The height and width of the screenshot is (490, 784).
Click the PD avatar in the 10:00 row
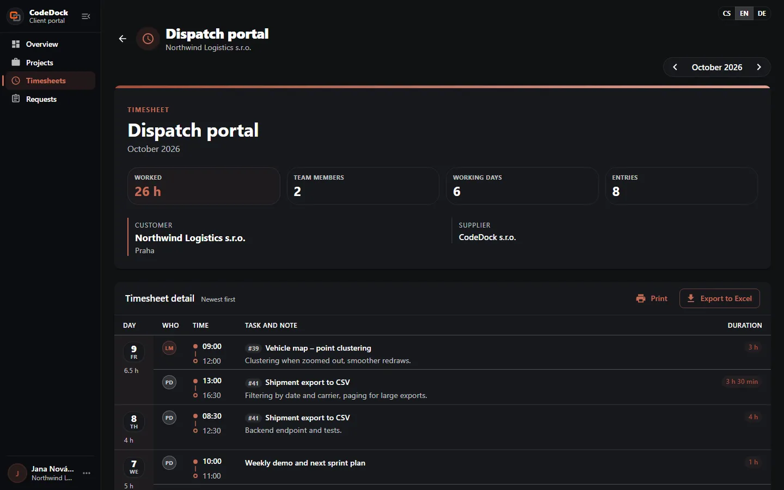pyautogui.click(x=169, y=463)
